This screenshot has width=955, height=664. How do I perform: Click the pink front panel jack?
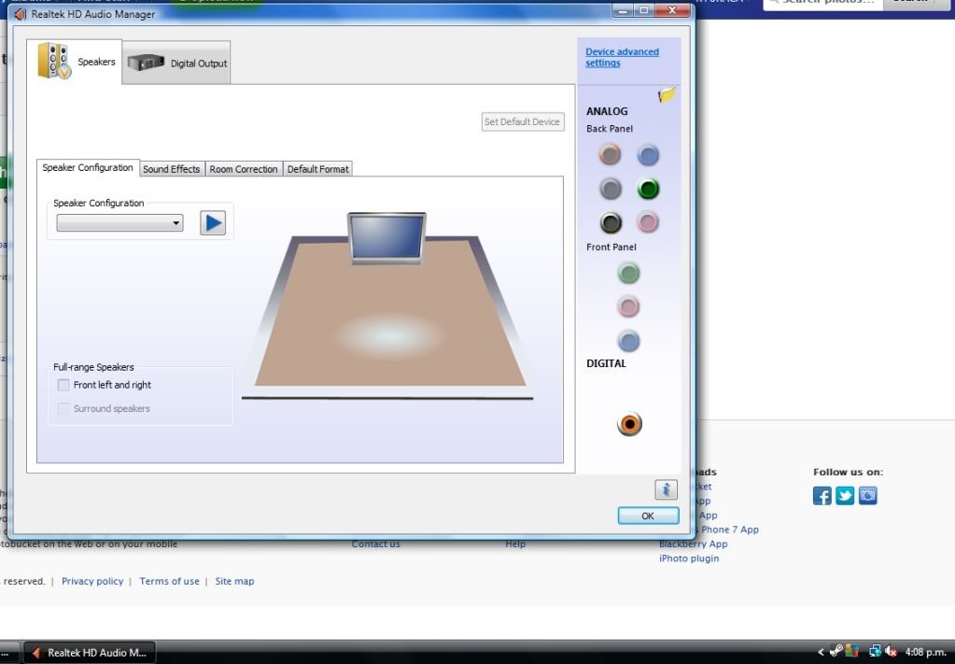tap(628, 306)
